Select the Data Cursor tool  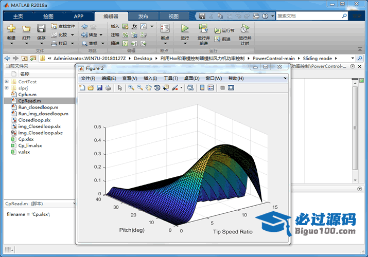pos(166,88)
